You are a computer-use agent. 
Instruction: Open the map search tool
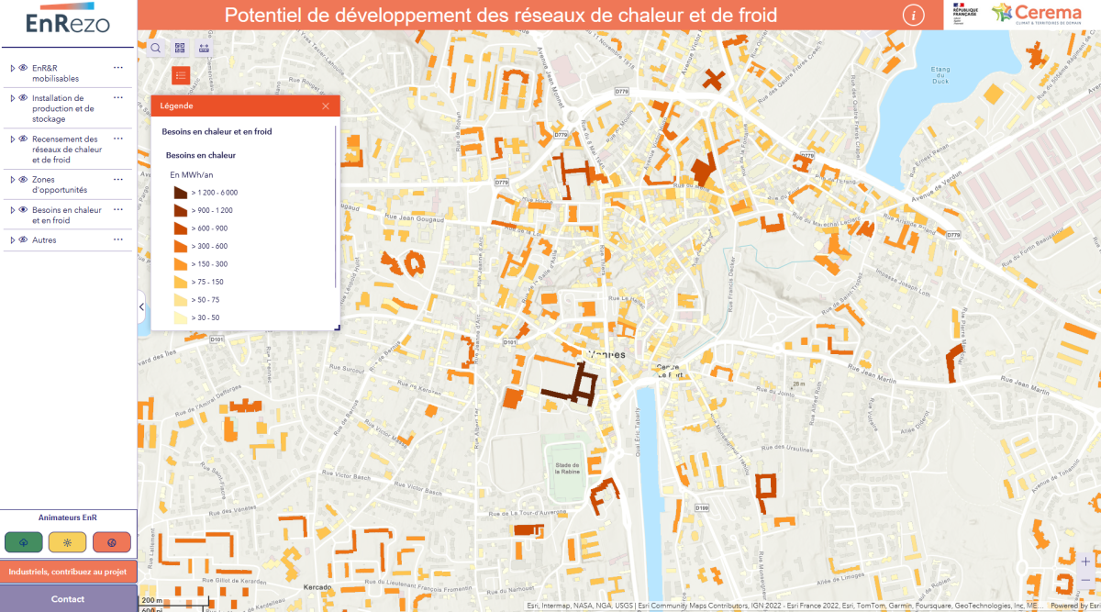tap(155, 48)
